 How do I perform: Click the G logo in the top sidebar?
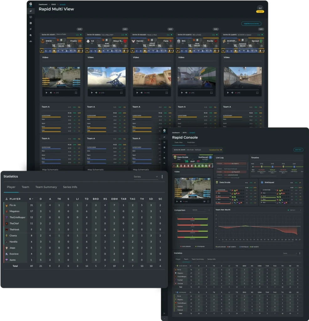pyautogui.click(x=31, y=5)
